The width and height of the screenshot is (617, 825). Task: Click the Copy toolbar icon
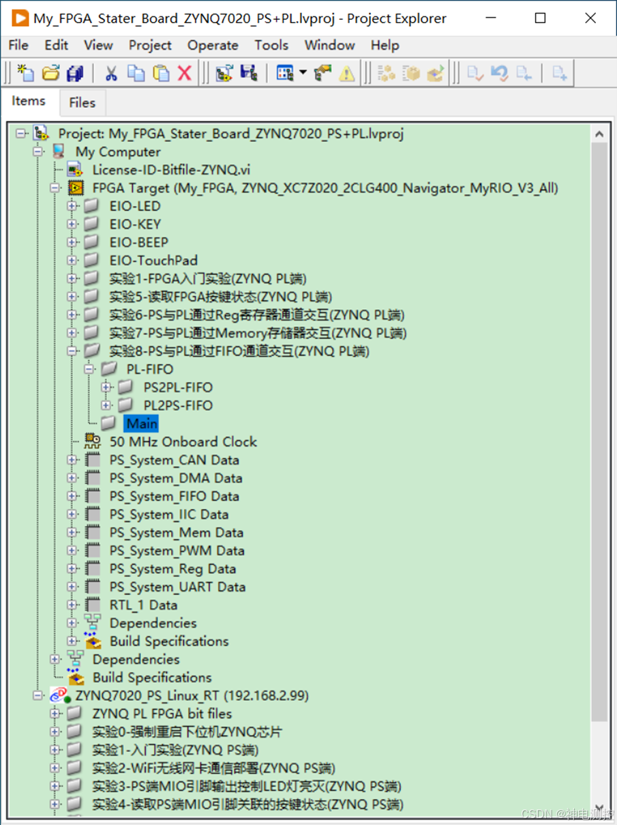click(x=136, y=73)
